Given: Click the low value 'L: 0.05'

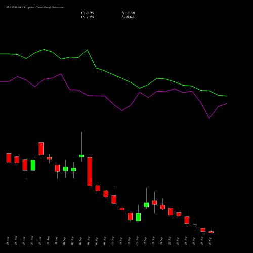Looking at the screenshot, I should [x=128, y=17].
